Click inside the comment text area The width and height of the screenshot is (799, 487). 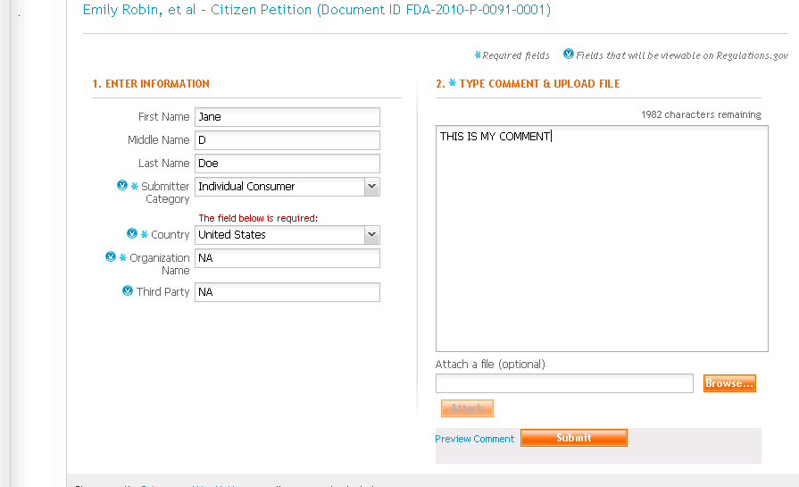point(602,239)
